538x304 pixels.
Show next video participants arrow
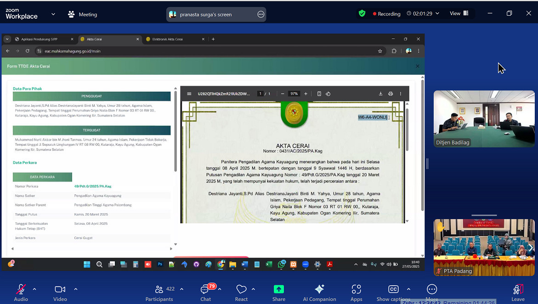530,248
